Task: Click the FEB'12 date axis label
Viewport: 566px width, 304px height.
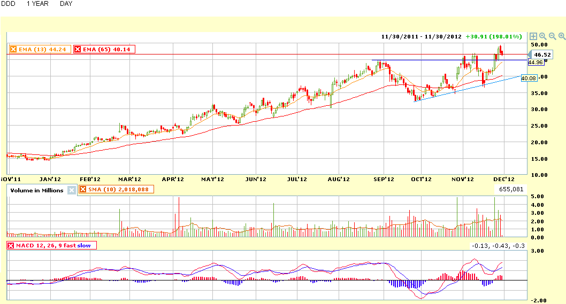Action: coord(90,179)
